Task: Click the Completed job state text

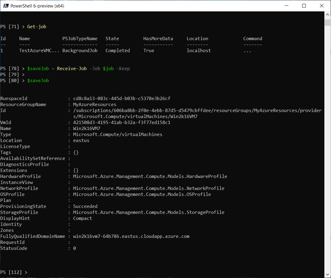Action: tap(117, 50)
